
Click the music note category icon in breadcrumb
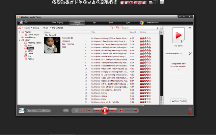[20, 28]
